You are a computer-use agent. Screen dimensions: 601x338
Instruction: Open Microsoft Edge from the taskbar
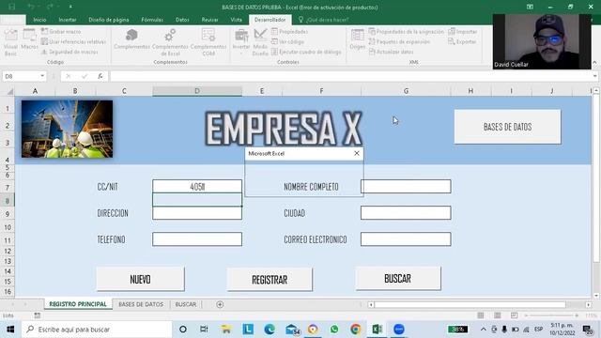tap(270, 330)
